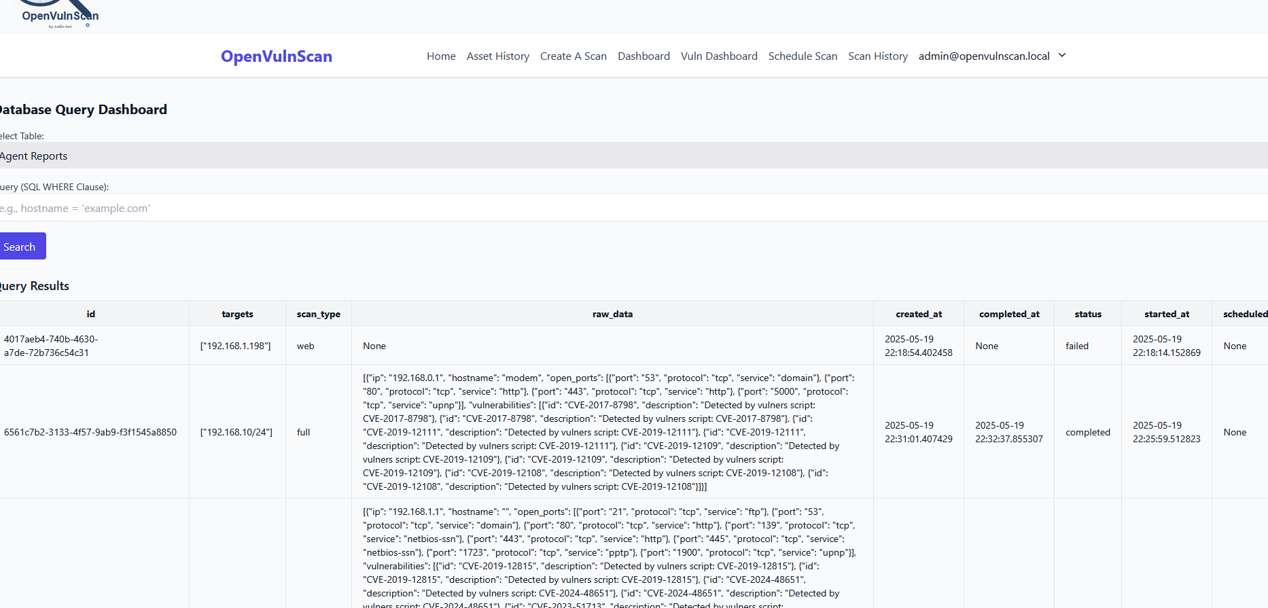Click completed_at value 22:32:37.855307
1268x608 pixels.
click(x=1009, y=432)
